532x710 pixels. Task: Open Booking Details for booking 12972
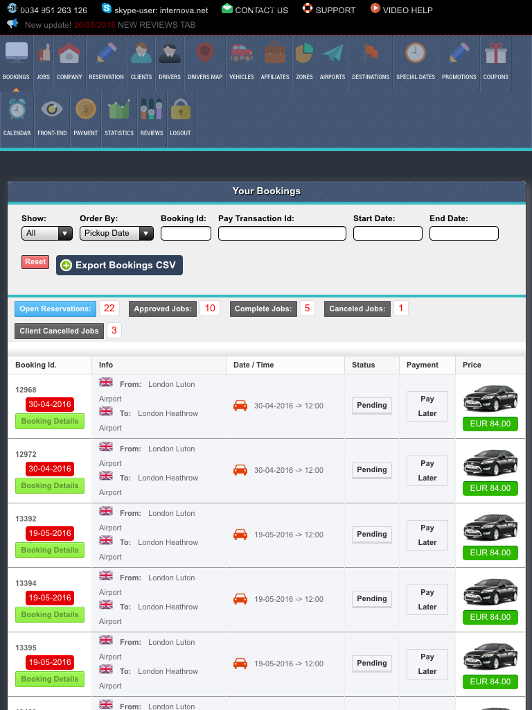pos(50,485)
